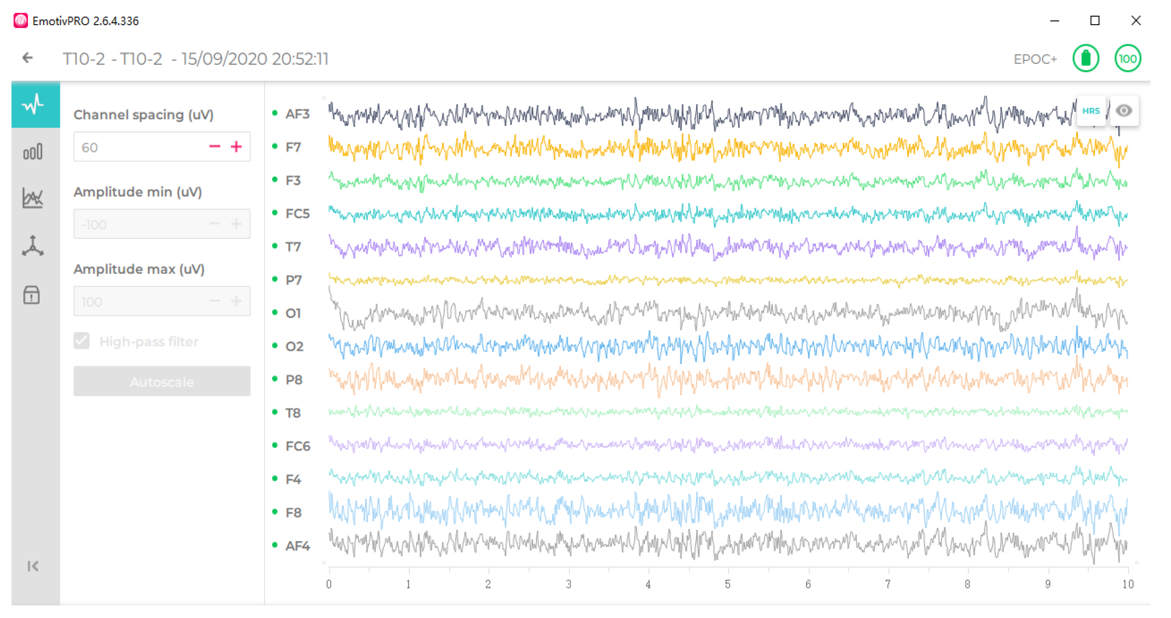This screenshot has width=1171, height=618.
Task: Select the O1 channel label
Action: 293,313
